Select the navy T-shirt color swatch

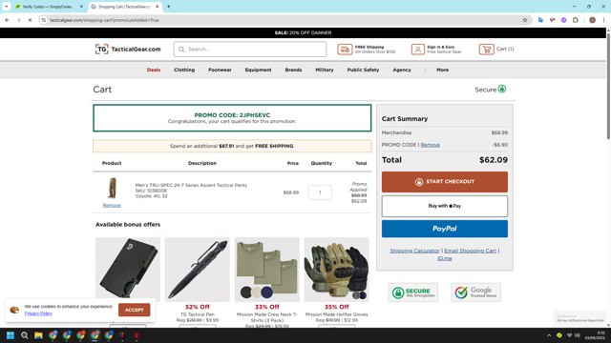(x=267, y=293)
